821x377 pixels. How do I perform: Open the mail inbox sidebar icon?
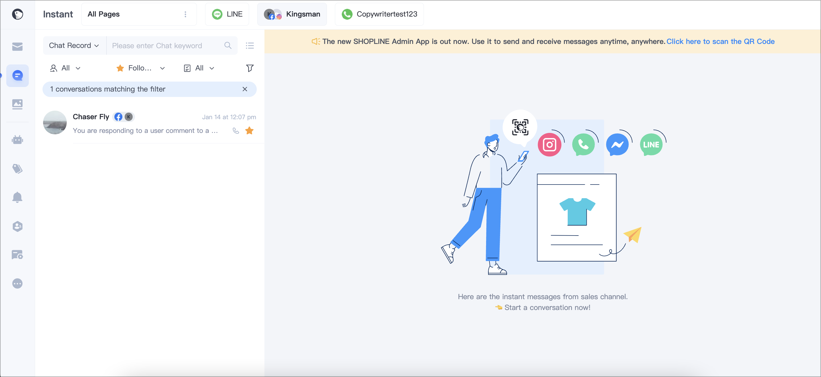coord(17,46)
